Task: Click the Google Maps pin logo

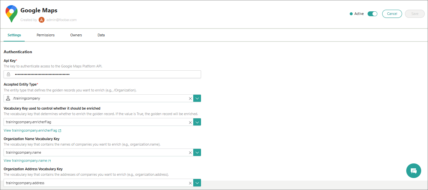Action: [x=11, y=14]
